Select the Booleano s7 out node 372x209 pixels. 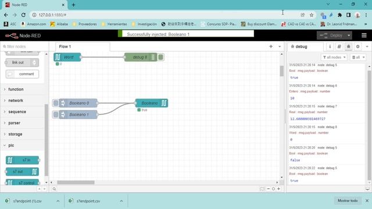tap(152, 103)
